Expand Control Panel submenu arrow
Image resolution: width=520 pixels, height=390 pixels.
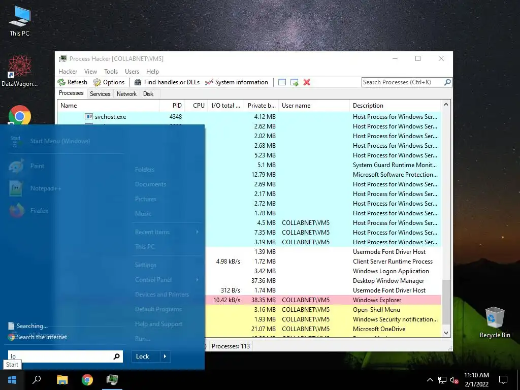pos(198,280)
